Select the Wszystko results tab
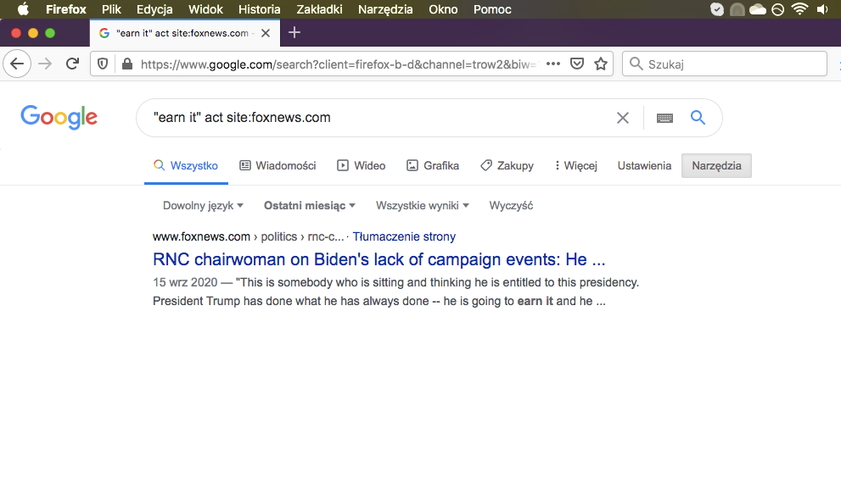This screenshot has height=478, width=841. (x=186, y=165)
